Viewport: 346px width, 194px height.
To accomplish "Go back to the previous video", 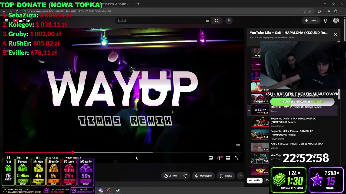I will [x=18, y=158].
